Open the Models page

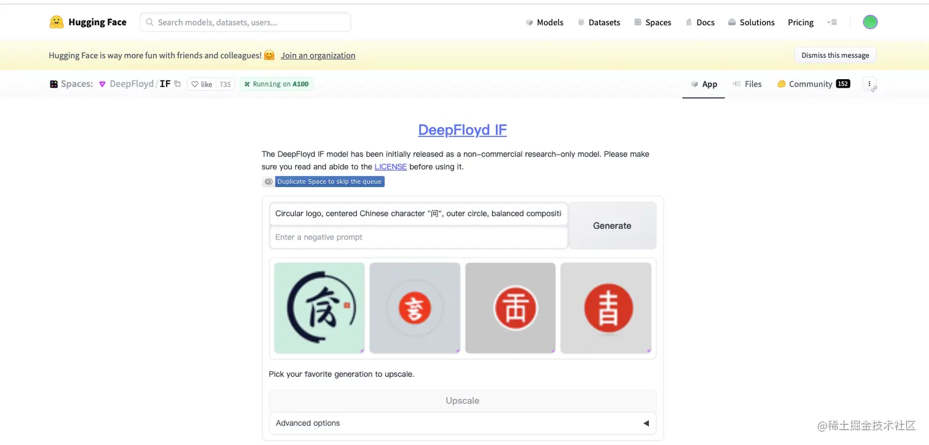pos(544,22)
